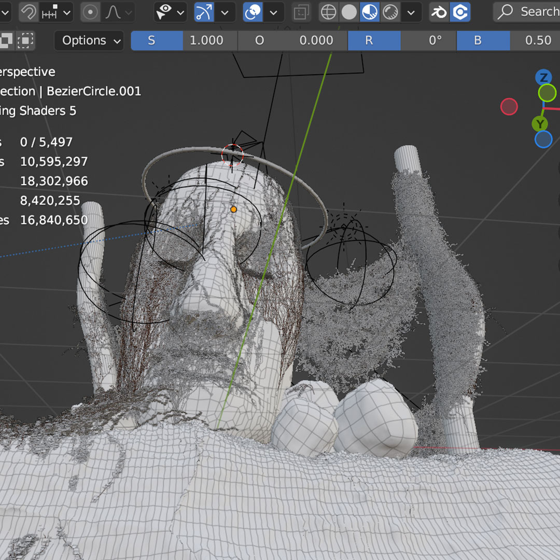Click the blue C add-on icon
Viewport: 560px width, 560px height.
tap(460, 12)
